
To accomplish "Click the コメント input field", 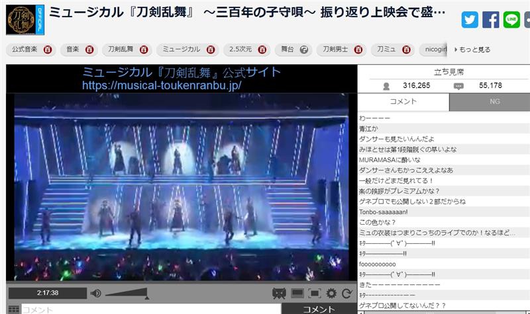I will point(151,309).
